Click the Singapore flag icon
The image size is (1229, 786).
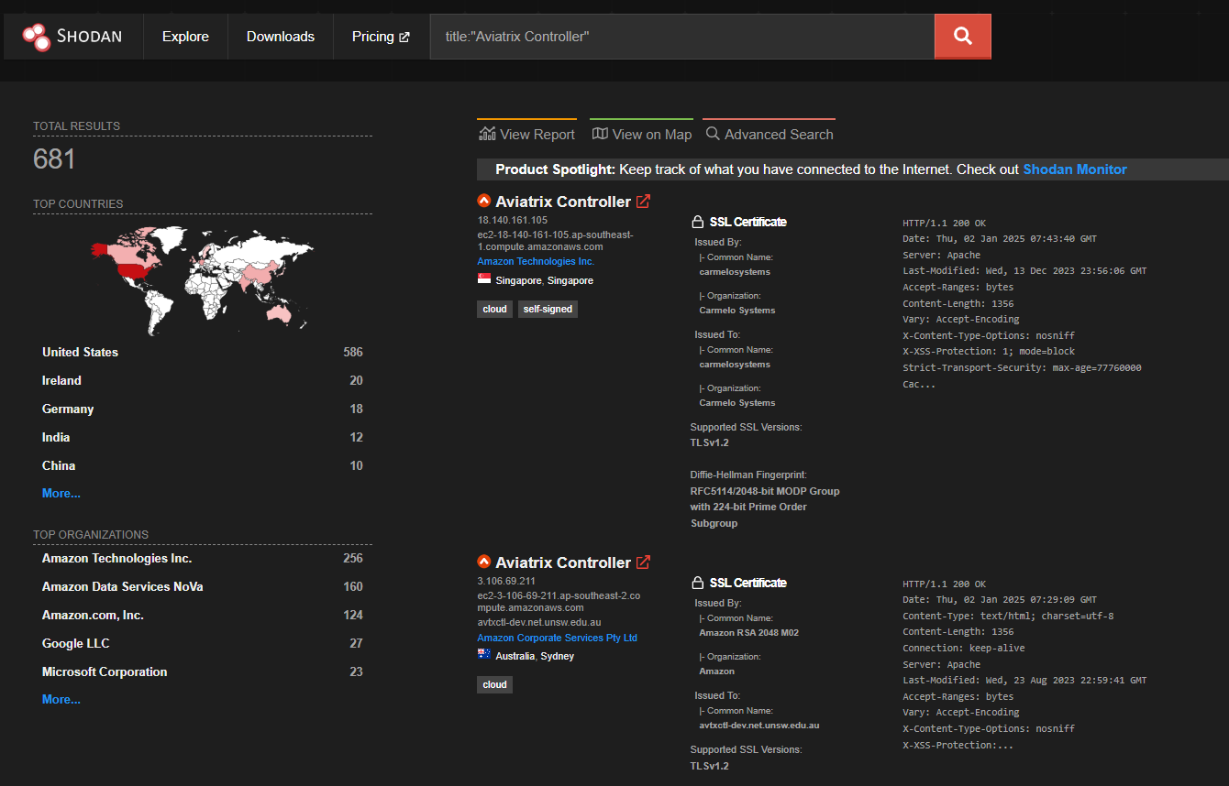coord(483,278)
